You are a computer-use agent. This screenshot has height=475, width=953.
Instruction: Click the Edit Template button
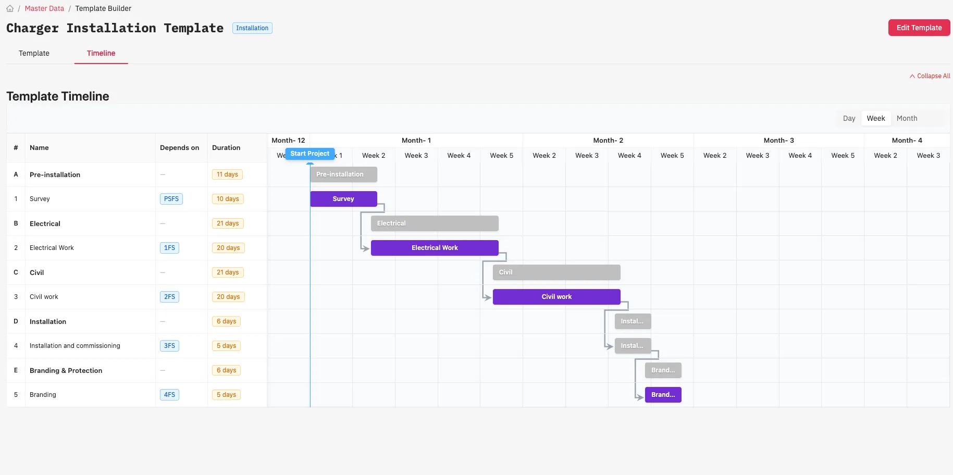[x=919, y=28]
